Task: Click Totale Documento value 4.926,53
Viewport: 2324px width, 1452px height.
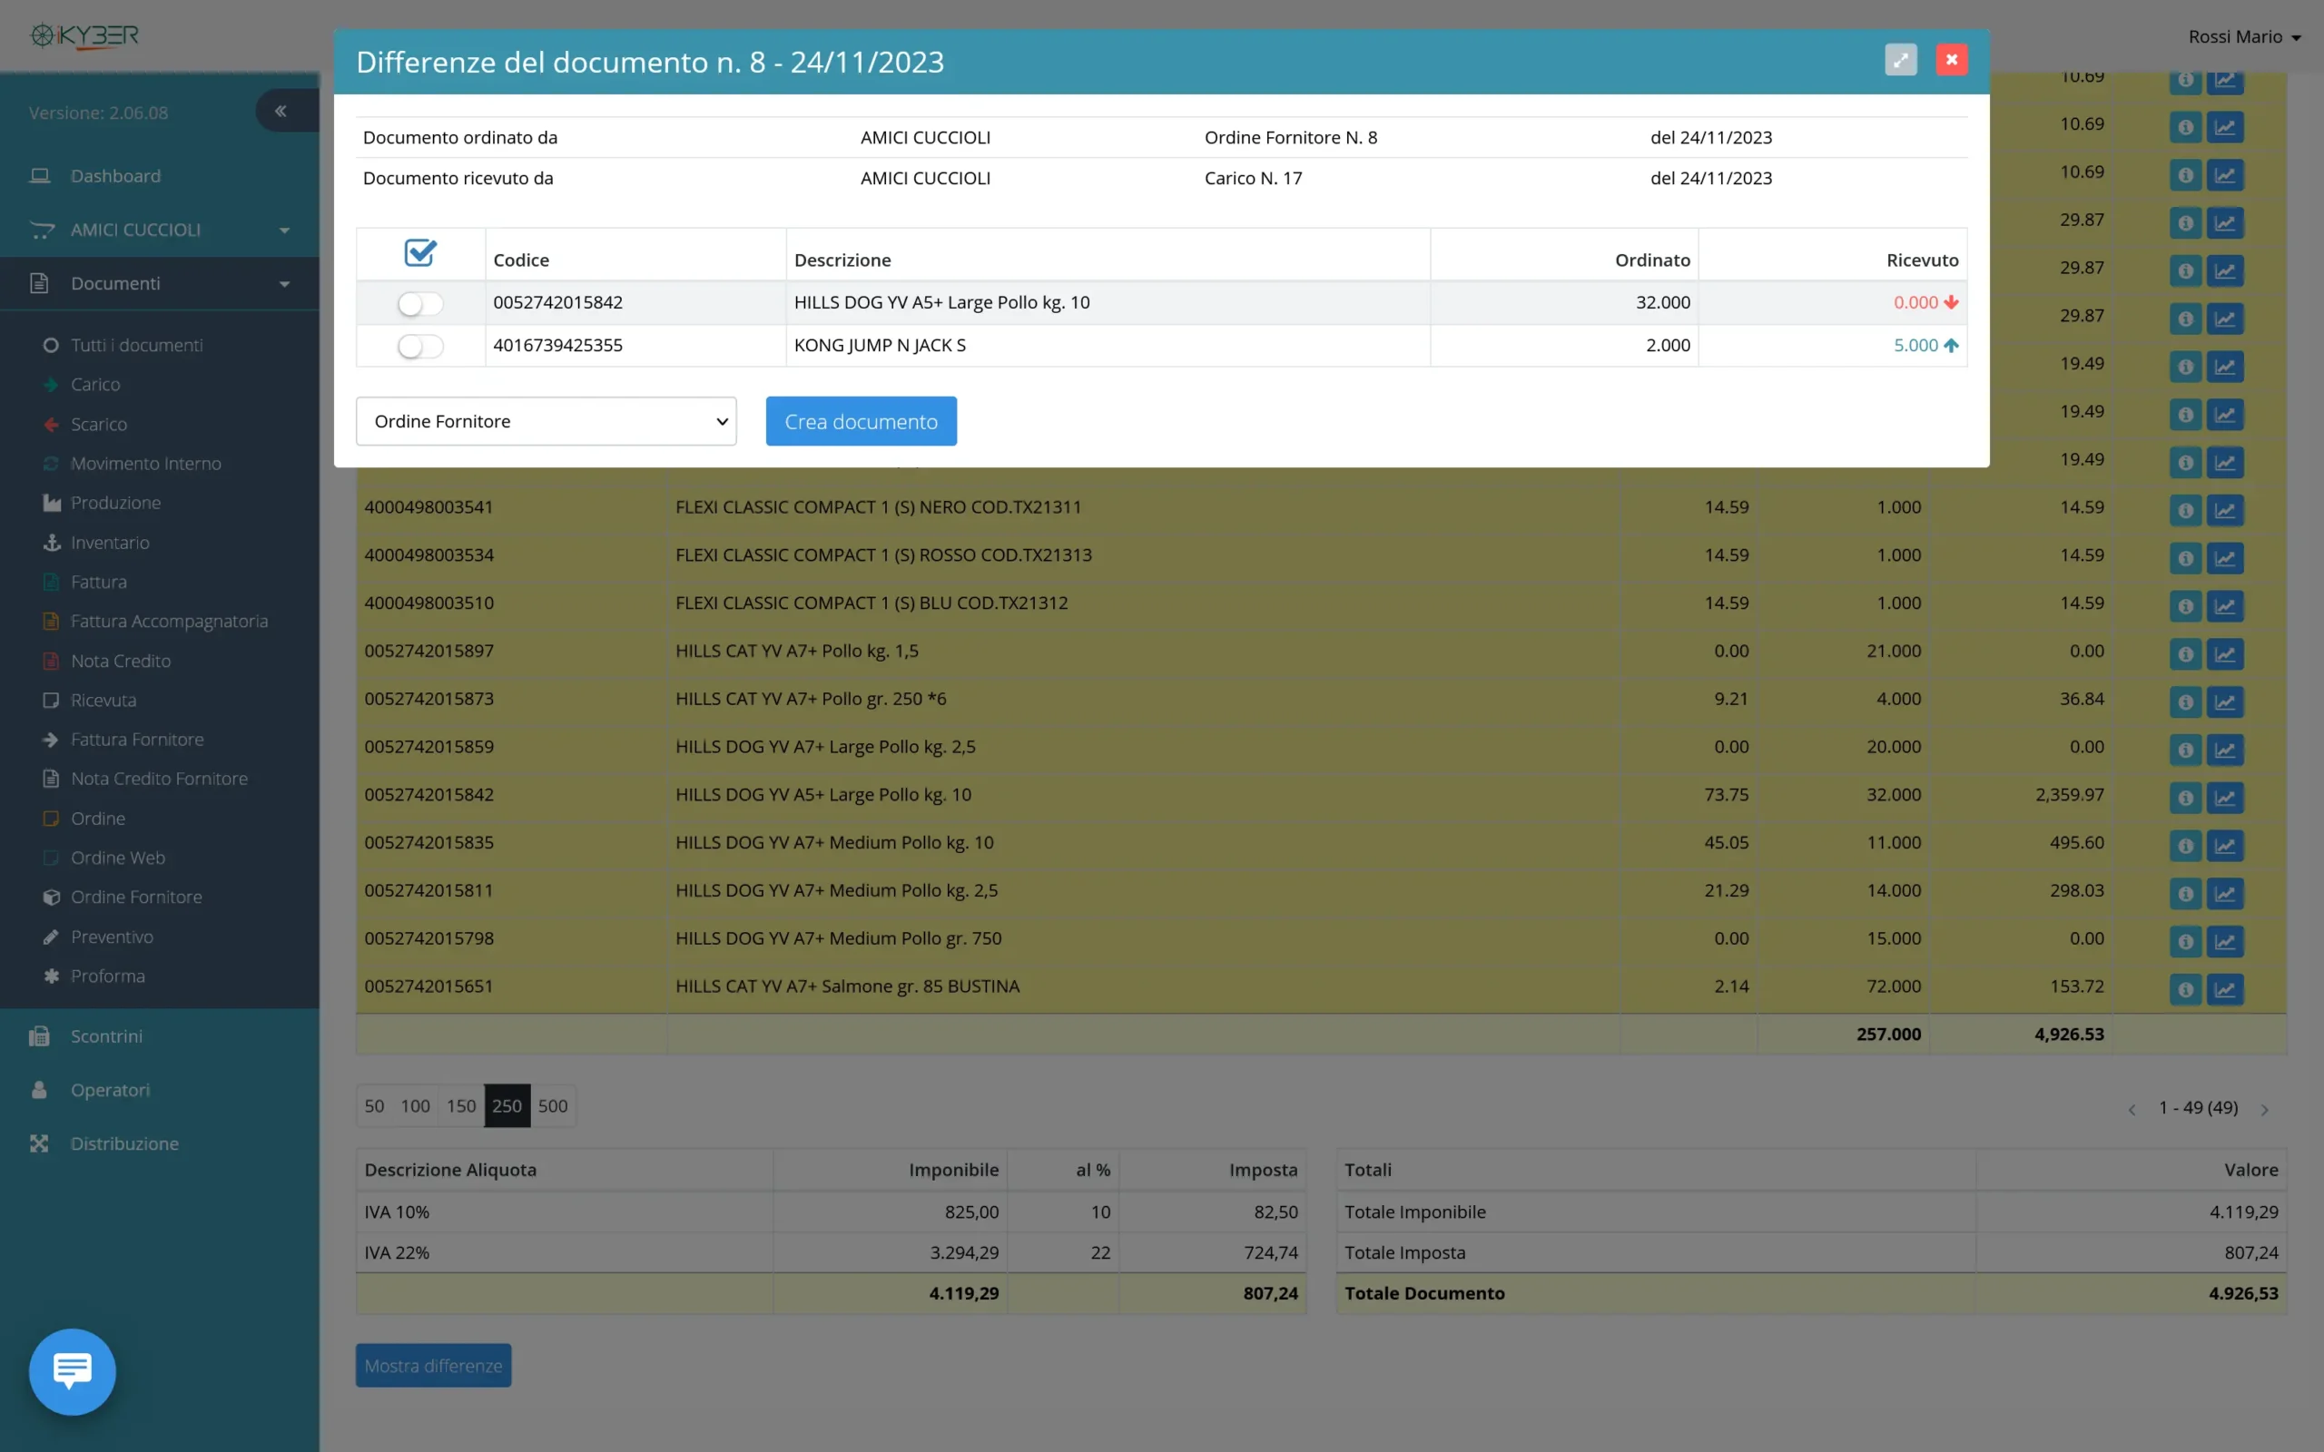Action: click(x=2243, y=1293)
